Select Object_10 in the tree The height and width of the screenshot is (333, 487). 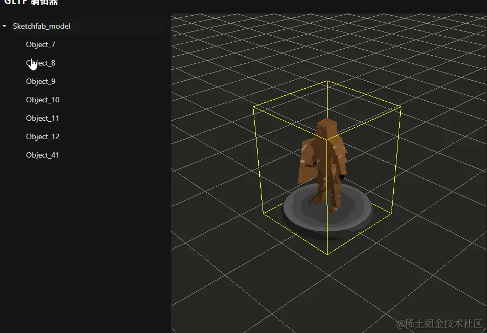coord(42,100)
